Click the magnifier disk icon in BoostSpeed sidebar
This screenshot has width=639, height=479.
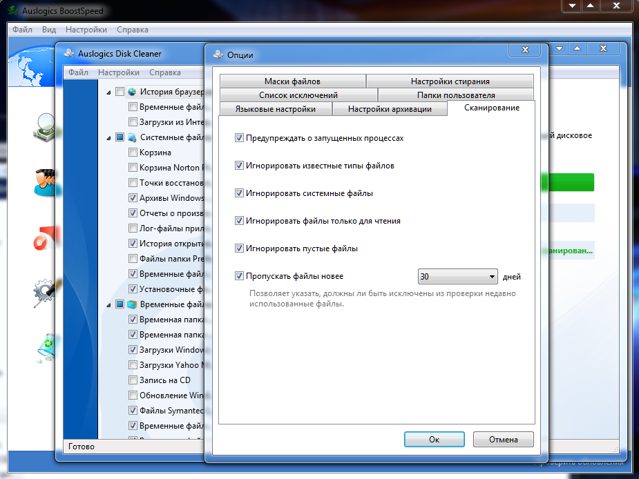pyautogui.click(x=44, y=128)
